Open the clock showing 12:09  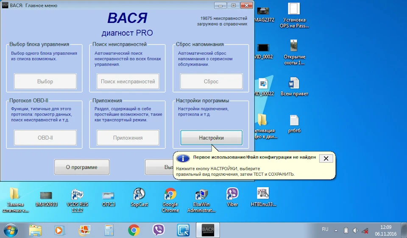tap(386, 230)
